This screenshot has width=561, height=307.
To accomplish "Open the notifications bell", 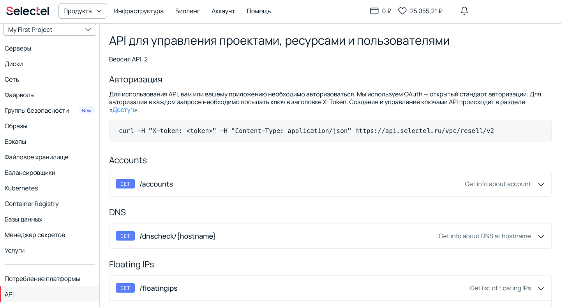I will [464, 11].
